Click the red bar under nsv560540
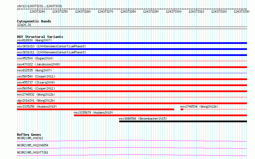The height and width of the screenshot is (159, 255). click(132, 79)
